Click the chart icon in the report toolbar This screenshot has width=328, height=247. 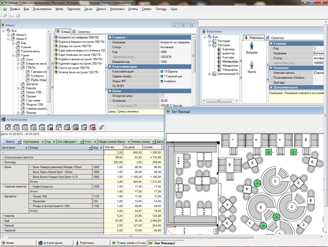point(50,127)
